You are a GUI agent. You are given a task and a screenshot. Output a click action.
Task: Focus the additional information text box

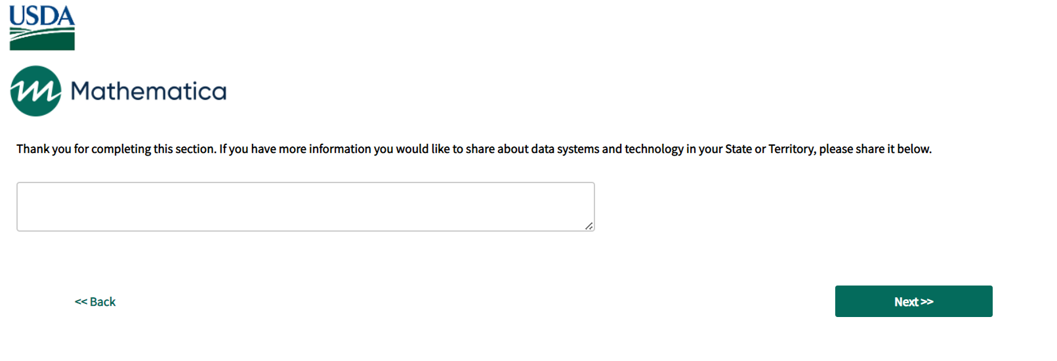pyautogui.click(x=305, y=207)
